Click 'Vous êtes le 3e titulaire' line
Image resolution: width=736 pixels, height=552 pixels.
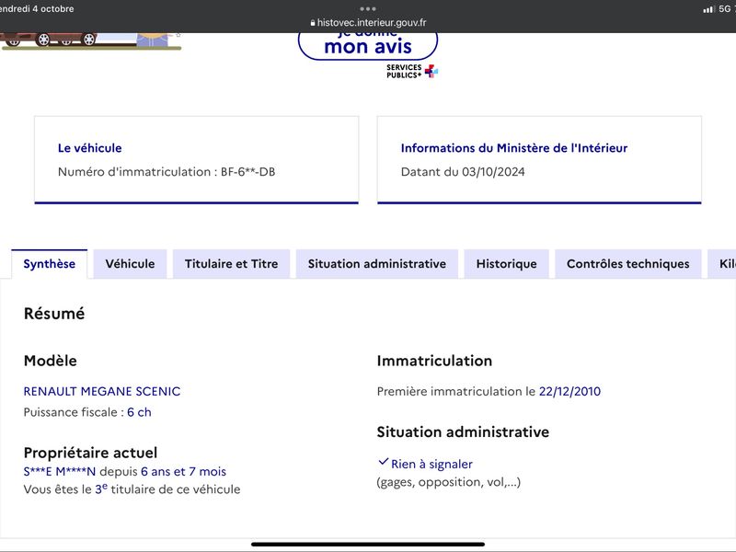tap(132, 489)
